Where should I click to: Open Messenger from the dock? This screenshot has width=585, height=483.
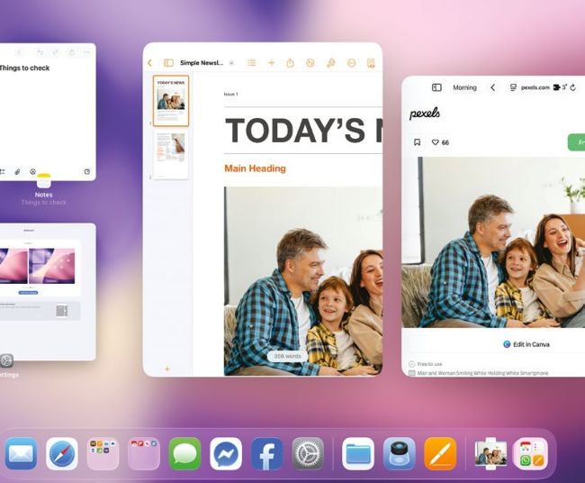[226, 453]
